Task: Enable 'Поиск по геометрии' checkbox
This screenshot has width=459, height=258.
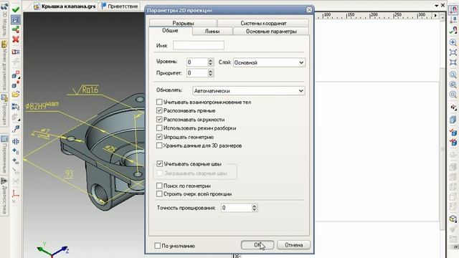Action: point(159,186)
